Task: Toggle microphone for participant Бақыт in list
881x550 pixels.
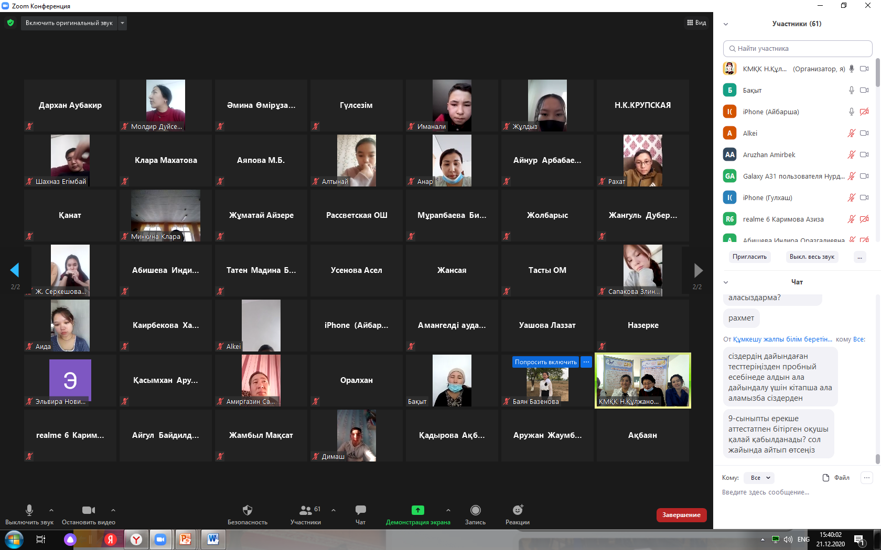Action: pyautogui.click(x=852, y=90)
